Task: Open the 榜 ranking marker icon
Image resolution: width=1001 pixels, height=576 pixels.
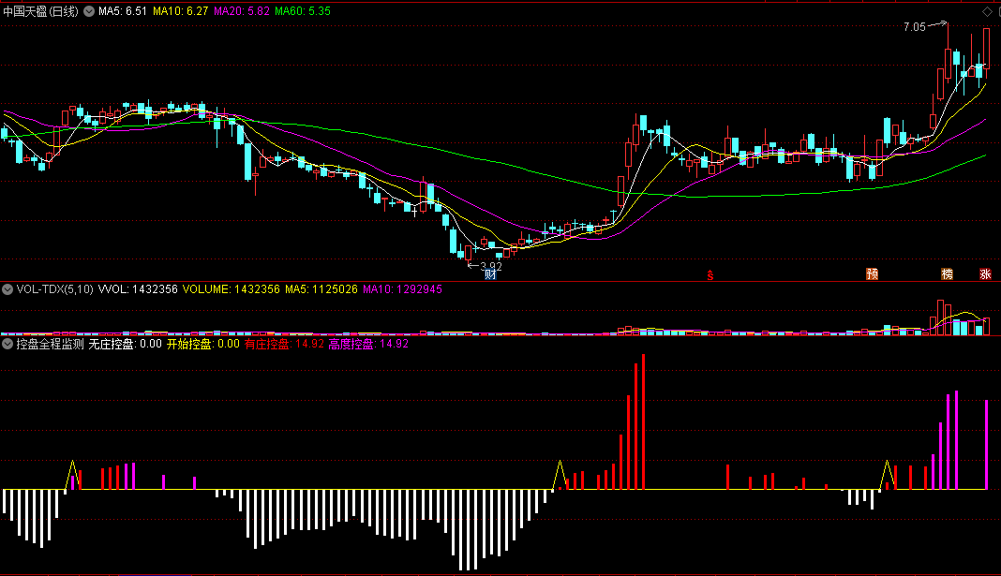Action: (x=948, y=274)
